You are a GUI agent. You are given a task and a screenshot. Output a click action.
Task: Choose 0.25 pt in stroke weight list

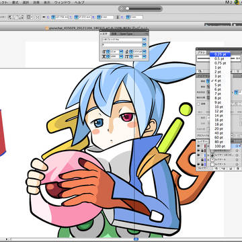220,54
